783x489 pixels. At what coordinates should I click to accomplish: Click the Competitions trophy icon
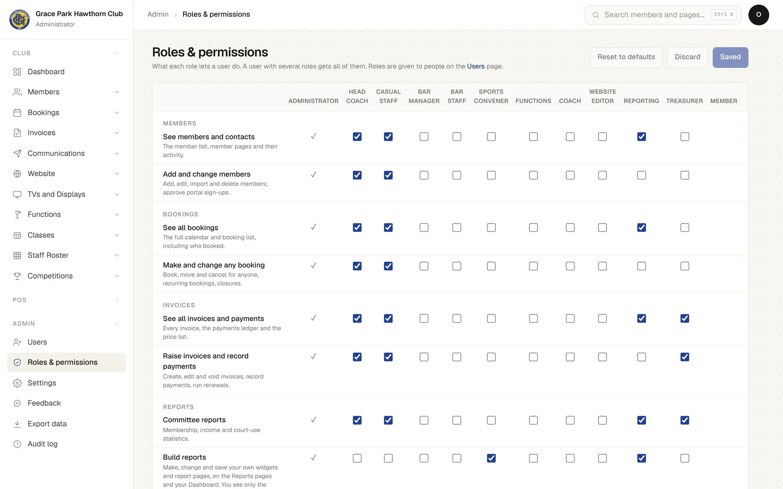(x=17, y=276)
